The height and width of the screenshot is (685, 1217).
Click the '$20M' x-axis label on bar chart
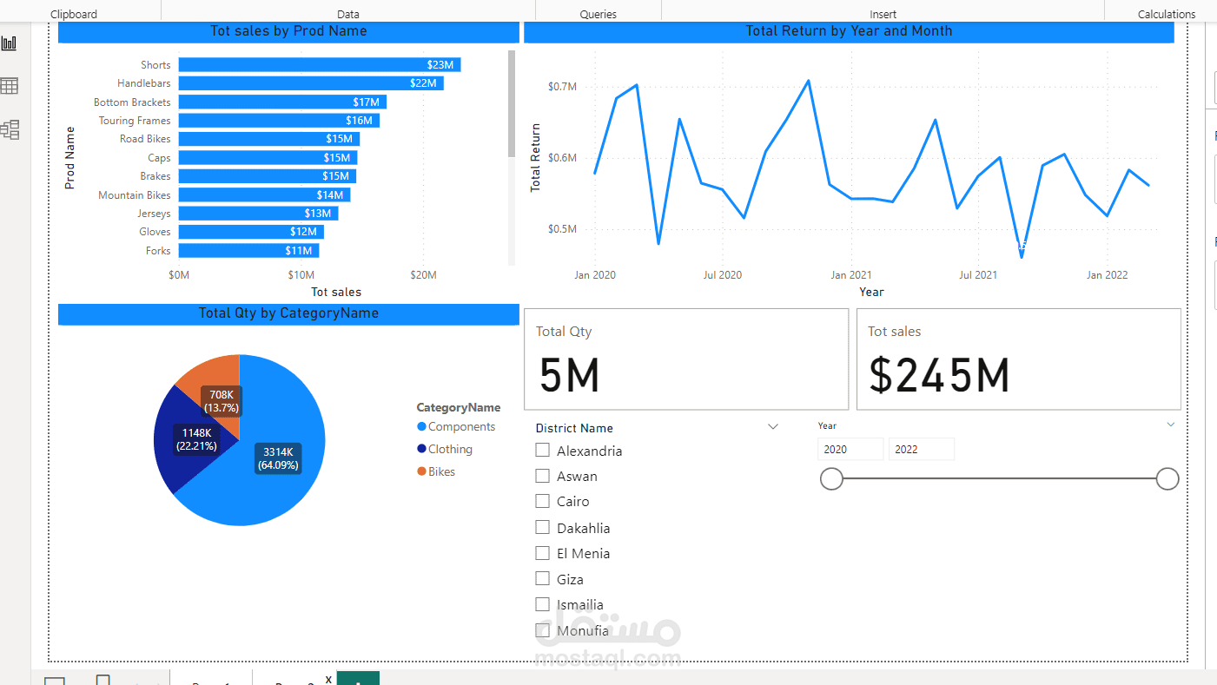(x=423, y=275)
